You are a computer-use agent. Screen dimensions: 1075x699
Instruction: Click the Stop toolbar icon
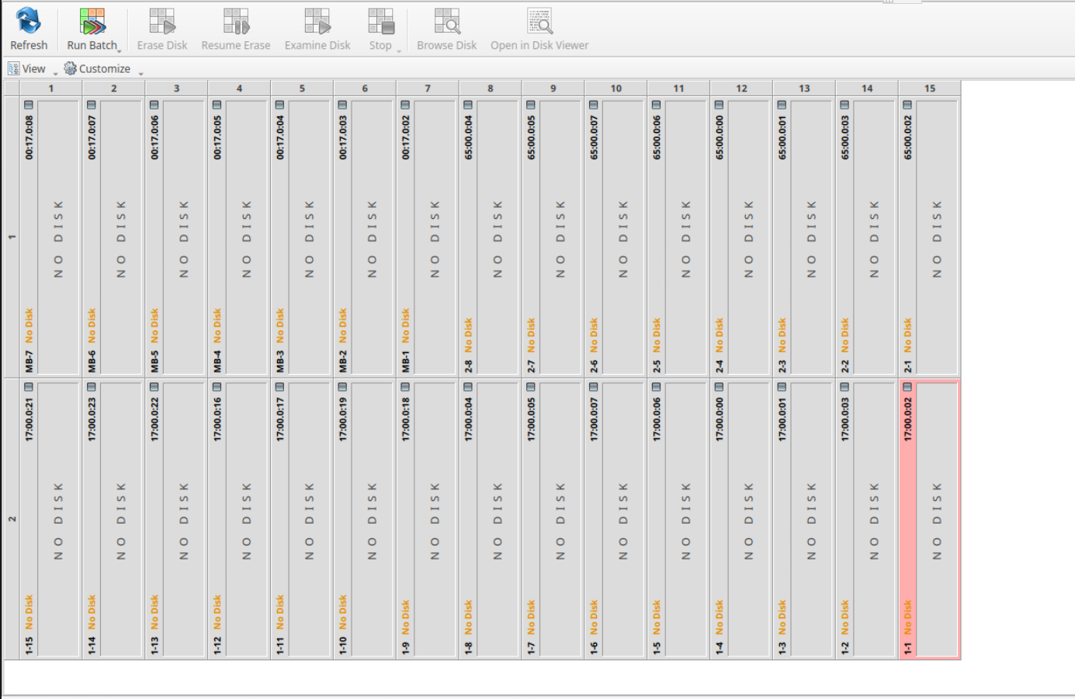(381, 22)
